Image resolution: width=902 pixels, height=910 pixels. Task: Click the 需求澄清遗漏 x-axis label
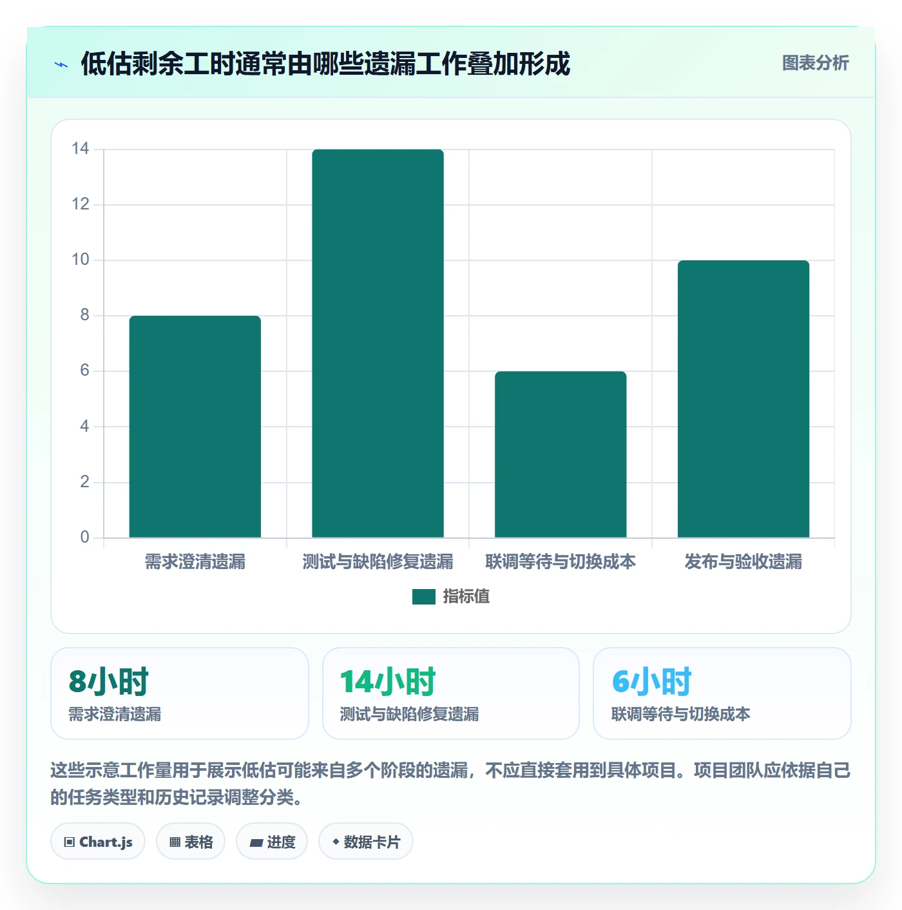coord(195,562)
